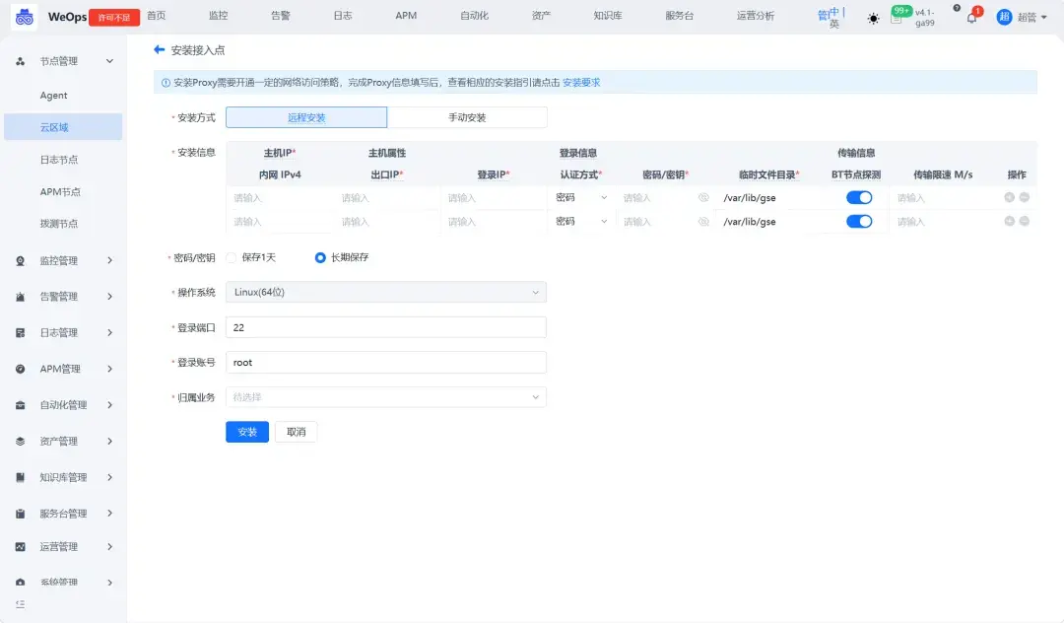Open Agent in the sidebar
The width and height of the screenshot is (1064, 623).
53,96
